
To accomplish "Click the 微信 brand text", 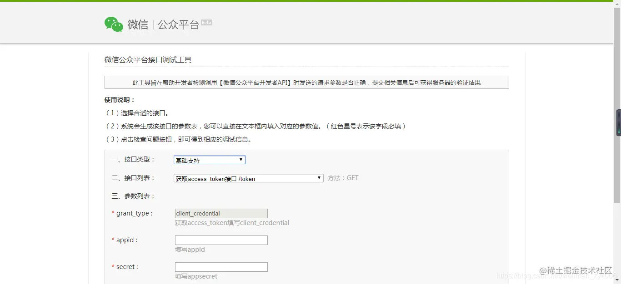I will pos(138,24).
